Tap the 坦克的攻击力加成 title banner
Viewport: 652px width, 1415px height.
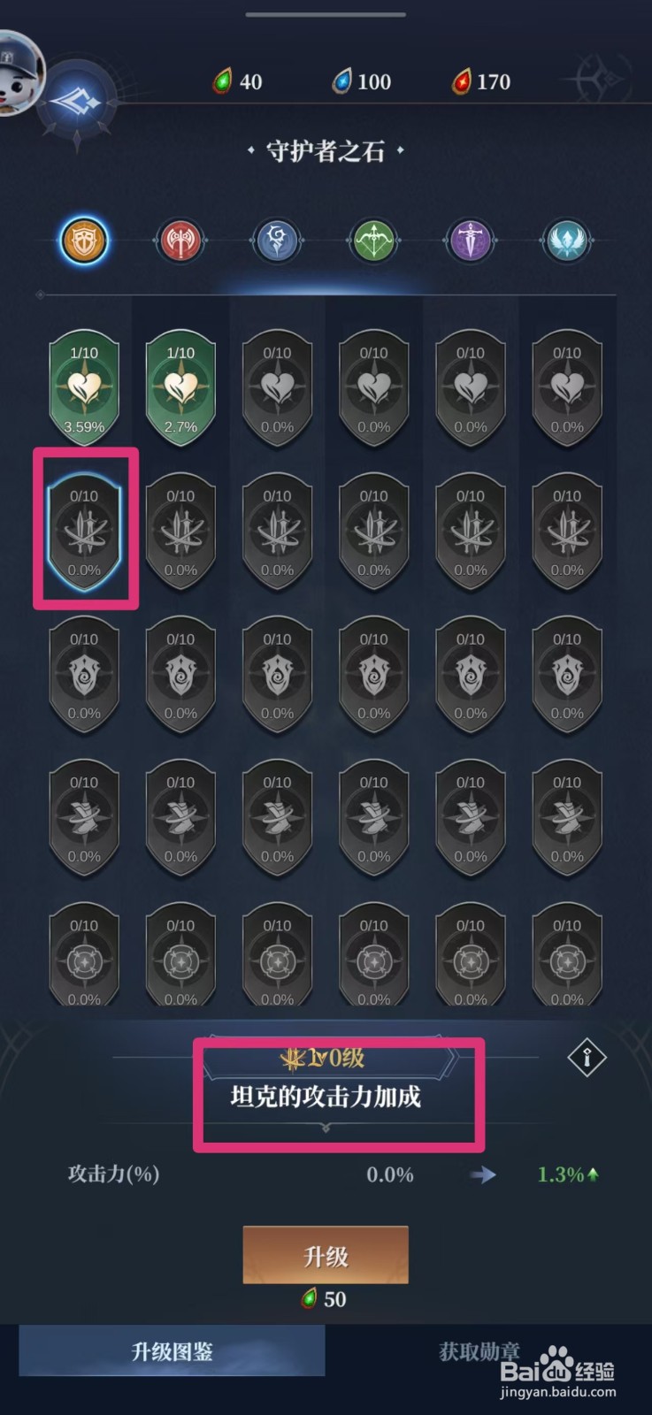click(326, 1097)
